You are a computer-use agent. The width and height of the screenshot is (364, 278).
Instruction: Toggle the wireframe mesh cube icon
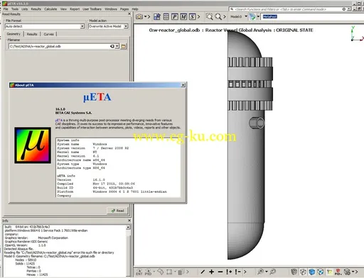tap(294, 272)
